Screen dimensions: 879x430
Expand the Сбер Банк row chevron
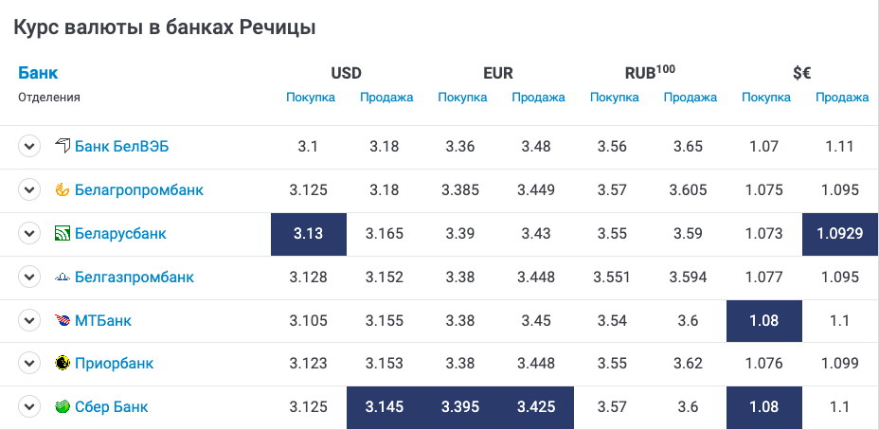(29, 406)
